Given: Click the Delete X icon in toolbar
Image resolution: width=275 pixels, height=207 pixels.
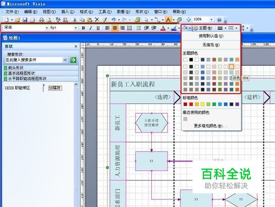Looking at the screenshot, I should point(97,19).
